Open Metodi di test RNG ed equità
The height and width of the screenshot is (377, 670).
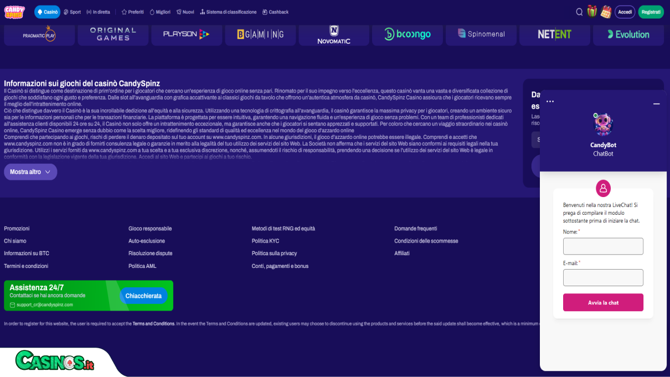coord(284,229)
